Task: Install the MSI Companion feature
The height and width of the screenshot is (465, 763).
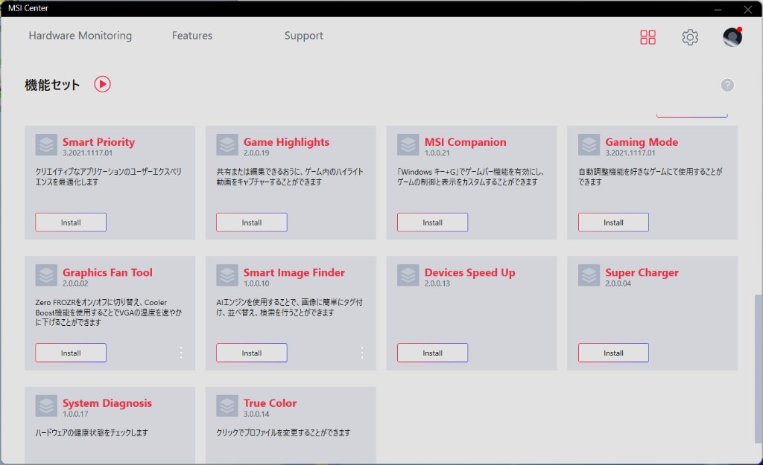Action: [x=432, y=222]
